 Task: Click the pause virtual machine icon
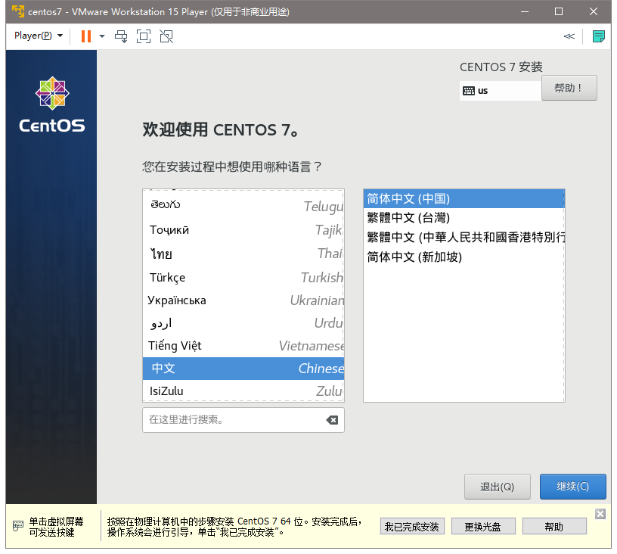pyautogui.click(x=86, y=36)
